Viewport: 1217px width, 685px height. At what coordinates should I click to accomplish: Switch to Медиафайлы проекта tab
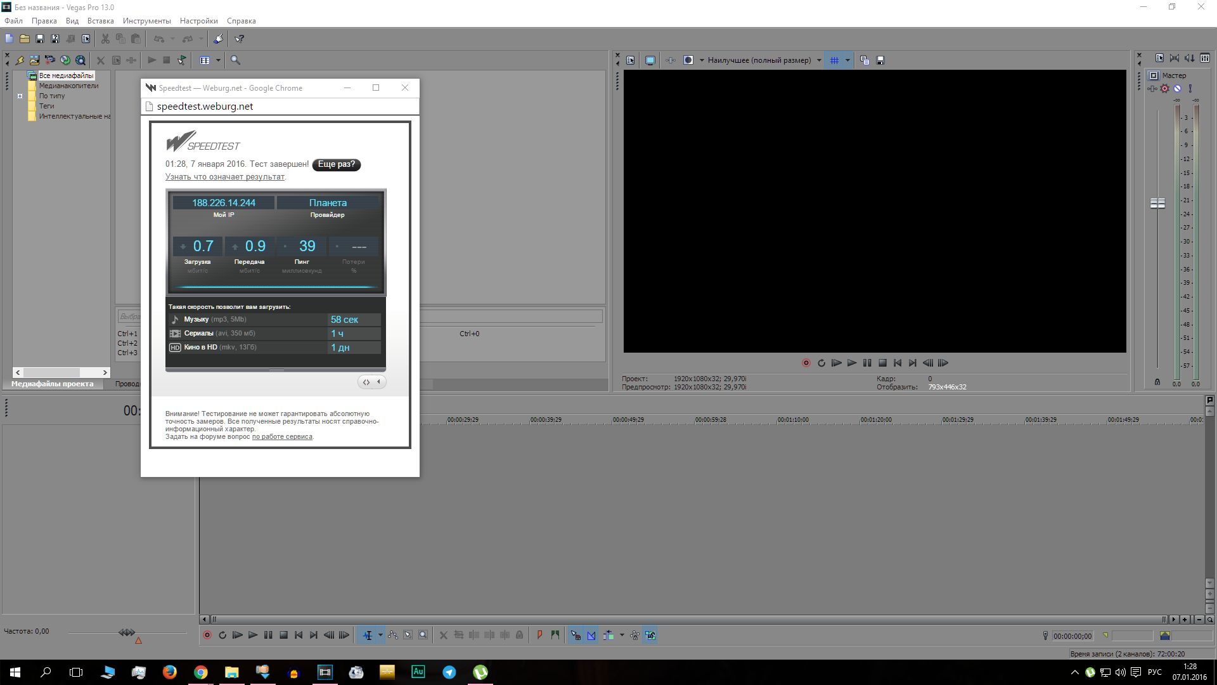point(53,384)
